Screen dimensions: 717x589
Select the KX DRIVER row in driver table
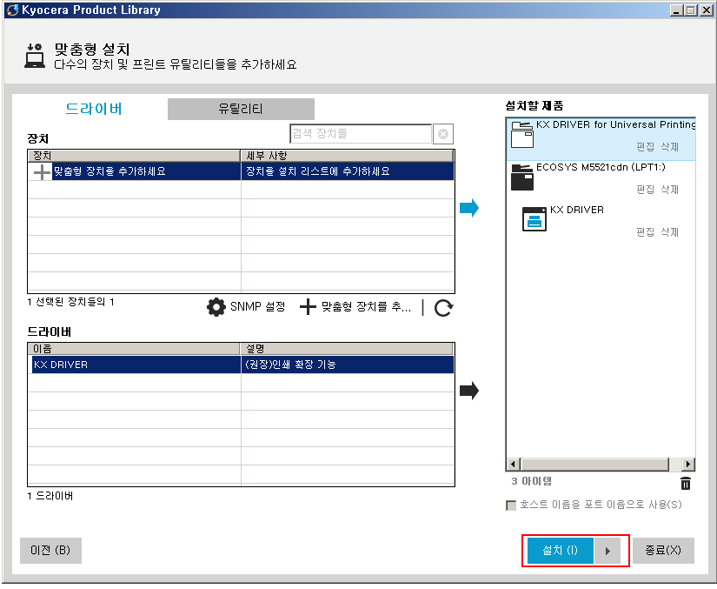pos(241,365)
